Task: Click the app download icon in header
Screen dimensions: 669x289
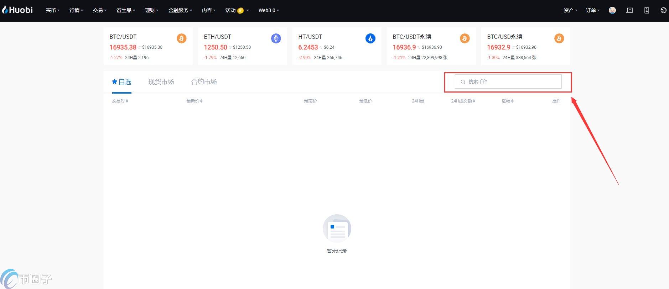Action: [x=647, y=10]
